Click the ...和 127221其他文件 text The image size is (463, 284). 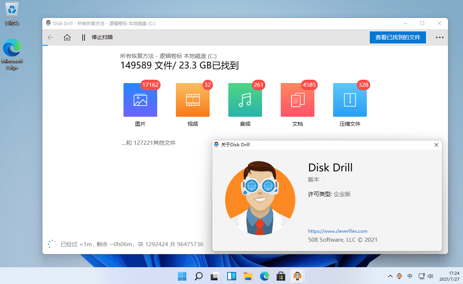(149, 143)
